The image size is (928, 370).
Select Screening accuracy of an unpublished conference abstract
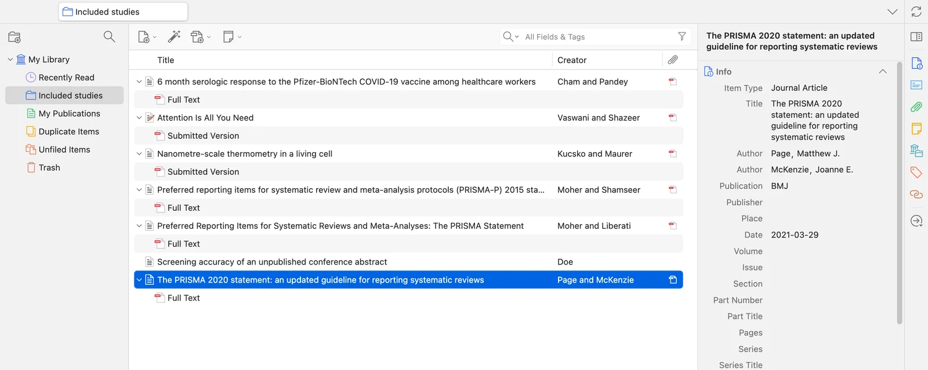coord(408,262)
